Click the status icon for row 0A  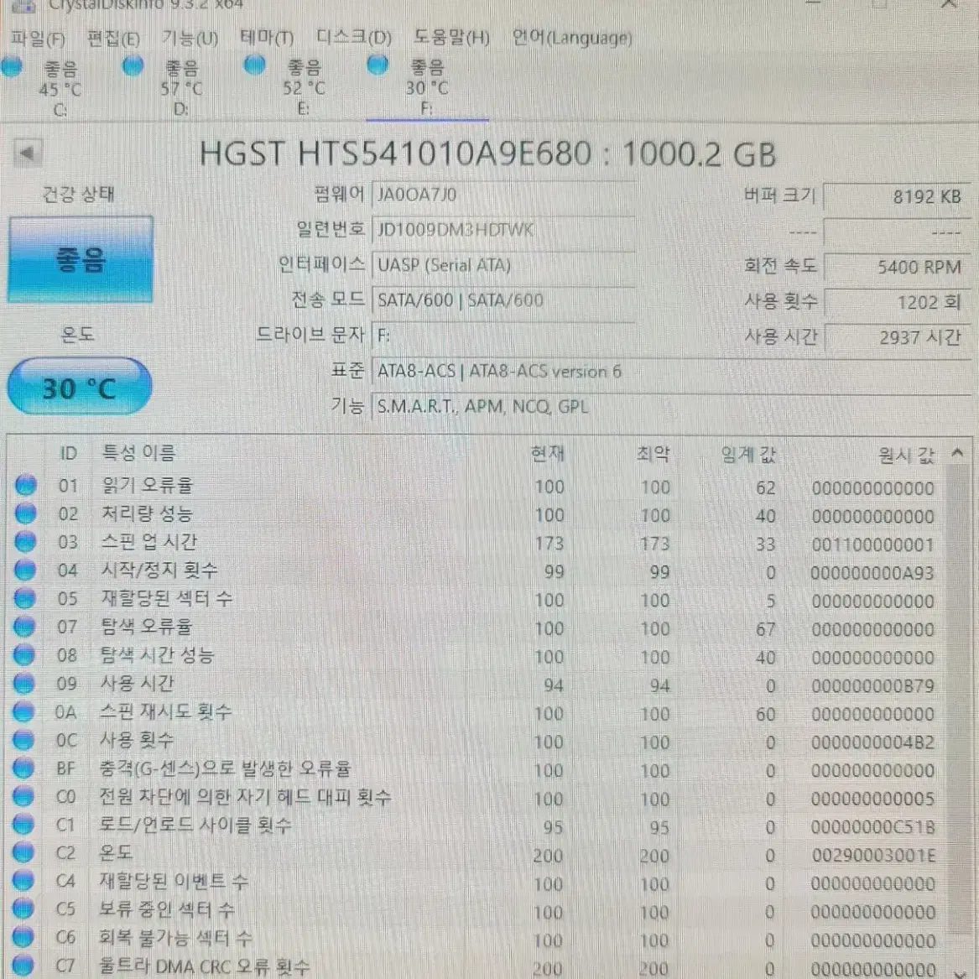tap(23, 711)
